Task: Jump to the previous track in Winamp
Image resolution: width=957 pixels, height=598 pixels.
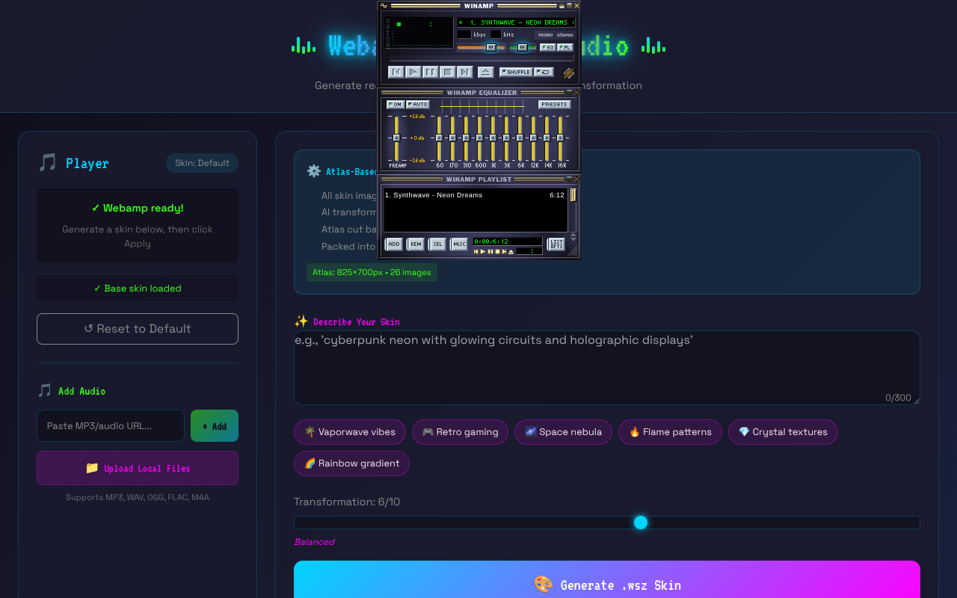Action: click(x=396, y=72)
